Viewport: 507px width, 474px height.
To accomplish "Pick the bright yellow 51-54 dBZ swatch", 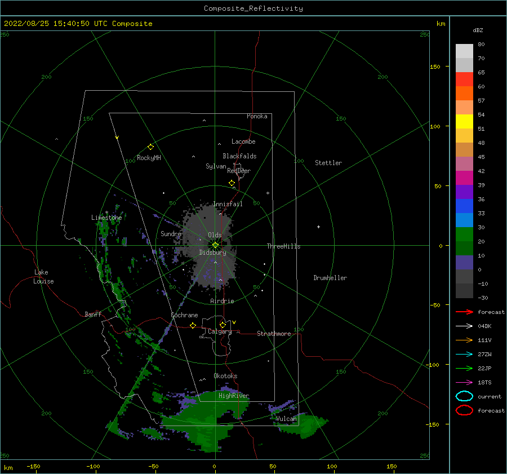I will [x=464, y=121].
